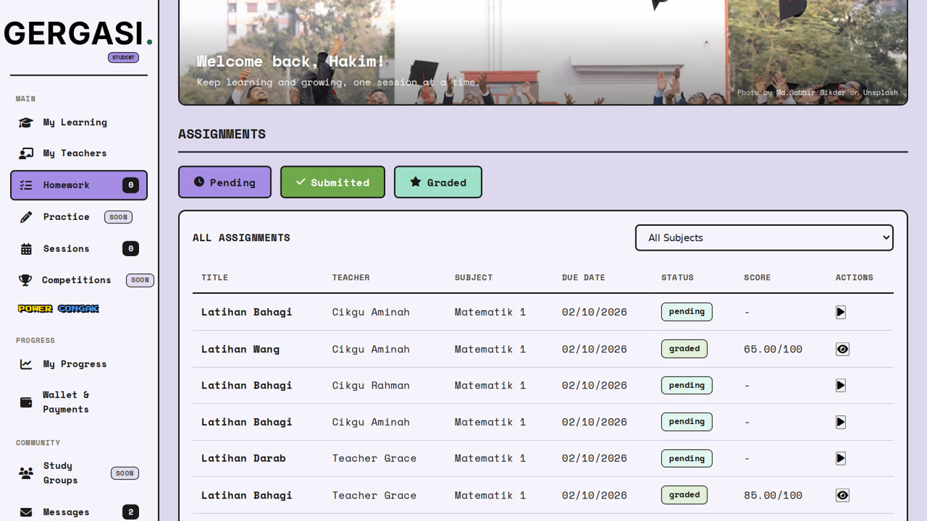Start Latihan Darab assignment
The image size is (927, 521).
coord(841,458)
